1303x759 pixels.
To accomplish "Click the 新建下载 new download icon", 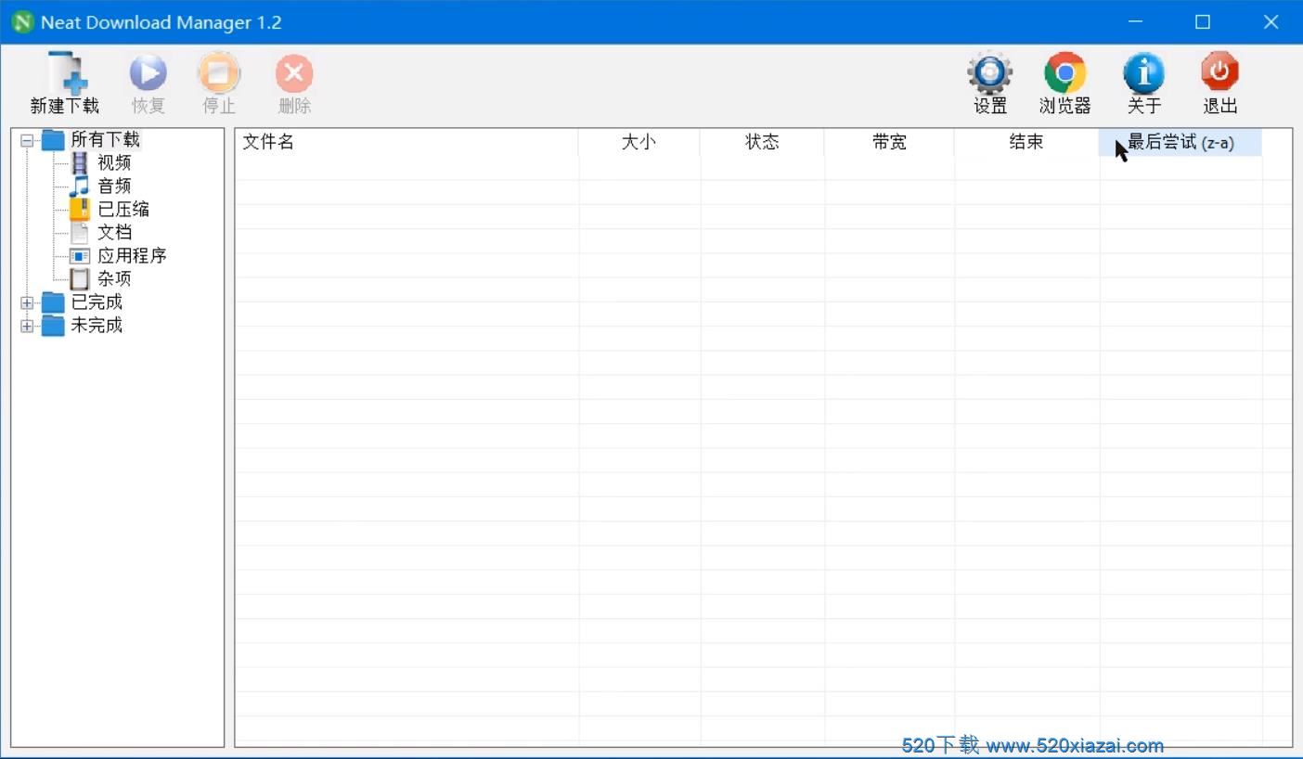I will pos(70,72).
